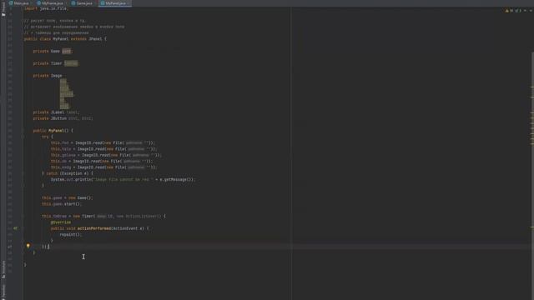This screenshot has width=534, height=300.
Task: Click the '@Override' annotation
Action: (x=61, y=222)
